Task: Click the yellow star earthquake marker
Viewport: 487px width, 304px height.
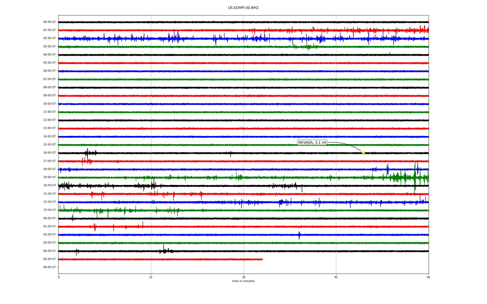Action: tap(363, 153)
